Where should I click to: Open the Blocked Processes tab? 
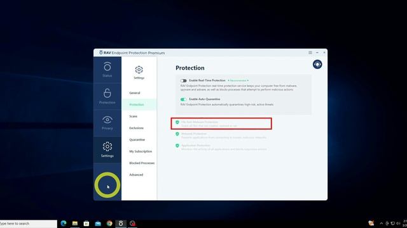tap(142, 163)
